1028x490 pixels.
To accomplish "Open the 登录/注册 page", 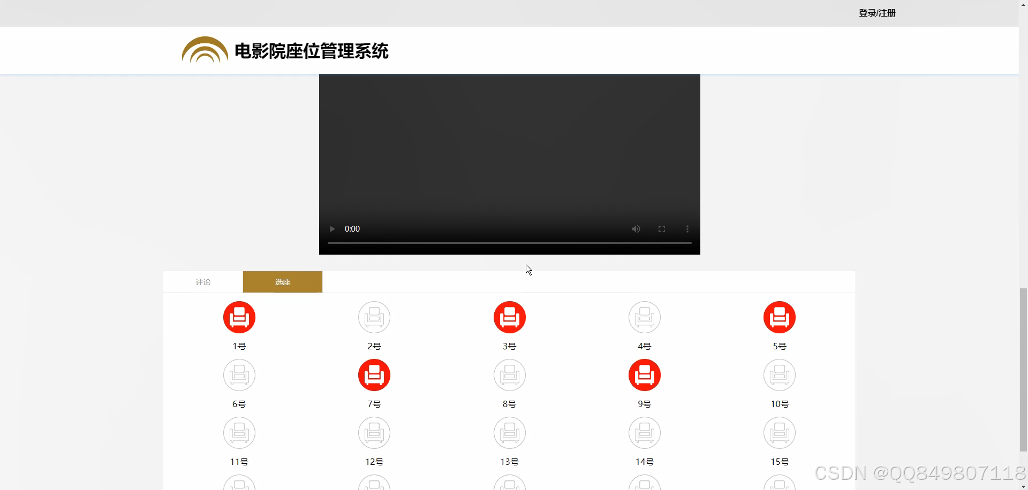I will (x=877, y=13).
